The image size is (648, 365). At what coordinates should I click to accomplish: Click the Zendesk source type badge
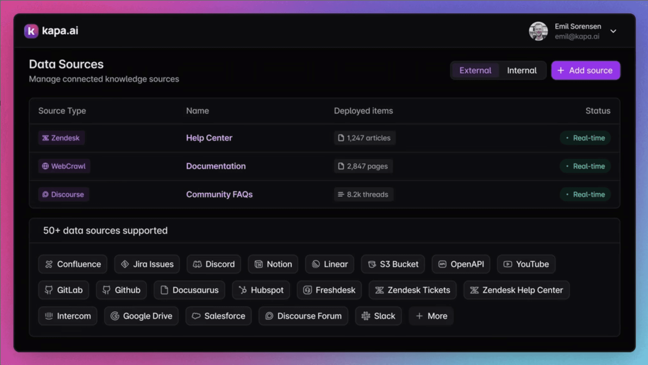[61, 138]
